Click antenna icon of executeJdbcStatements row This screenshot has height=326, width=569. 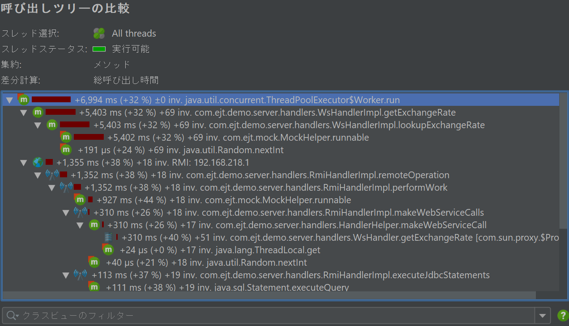(x=80, y=275)
